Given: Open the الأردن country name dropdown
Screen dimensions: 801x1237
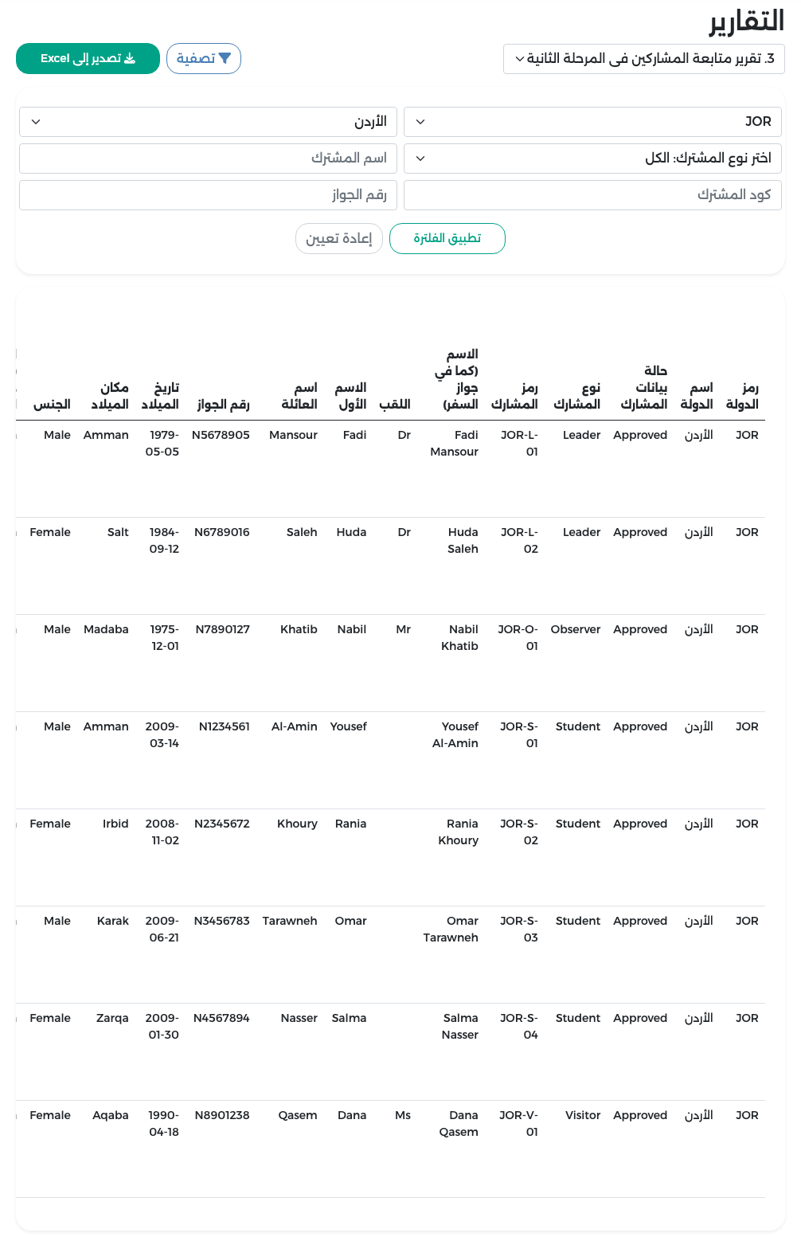Looking at the screenshot, I should click(x=208, y=122).
